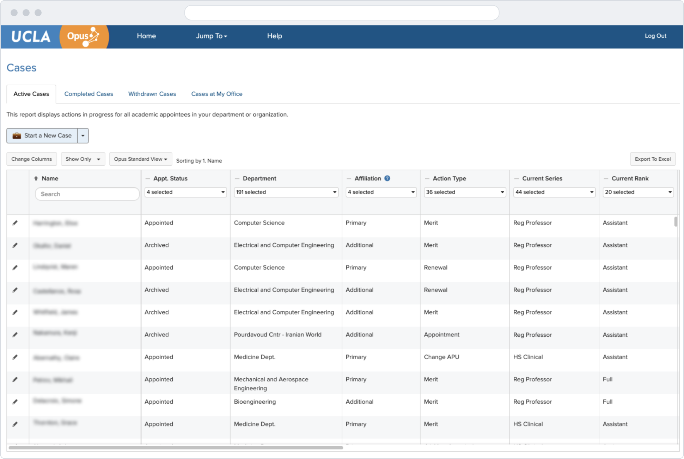
Task: Click pencil icon for Mechanical and Aerospace row
Action: click(15, 379)
